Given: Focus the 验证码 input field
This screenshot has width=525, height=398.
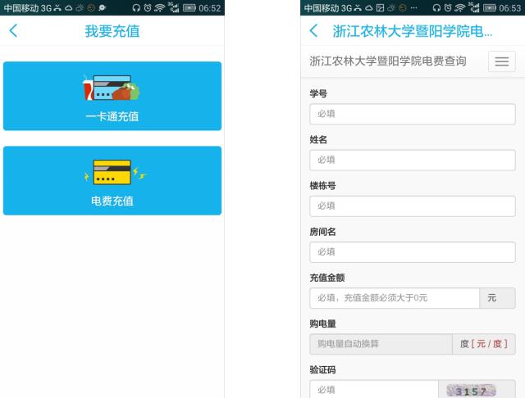Looking at the screenshot, I should click(374, 389).
